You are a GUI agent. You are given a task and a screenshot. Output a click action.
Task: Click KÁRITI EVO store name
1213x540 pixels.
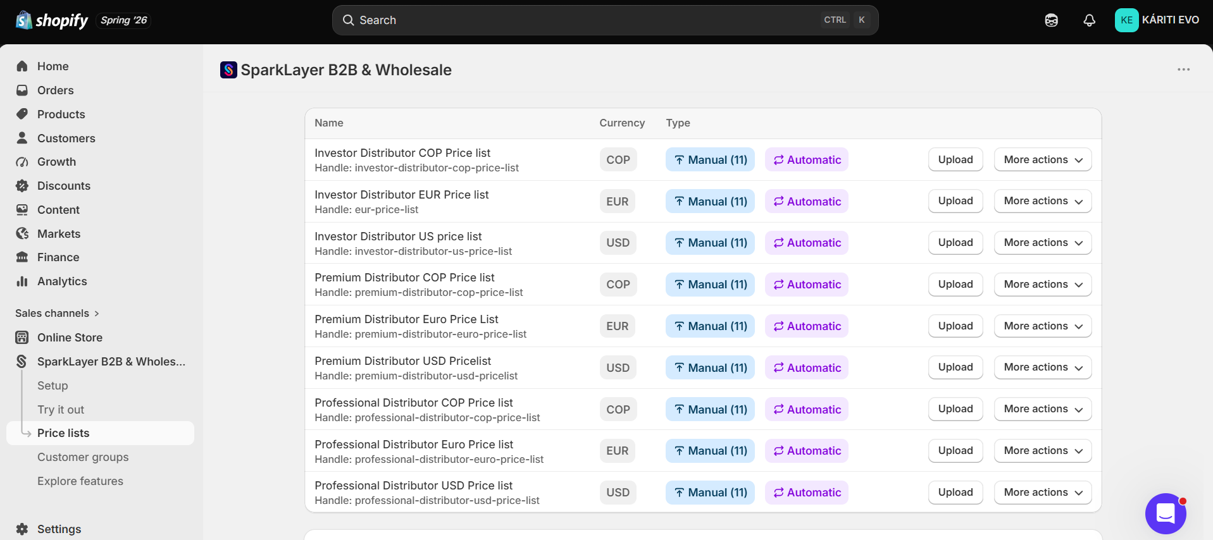1171,20
